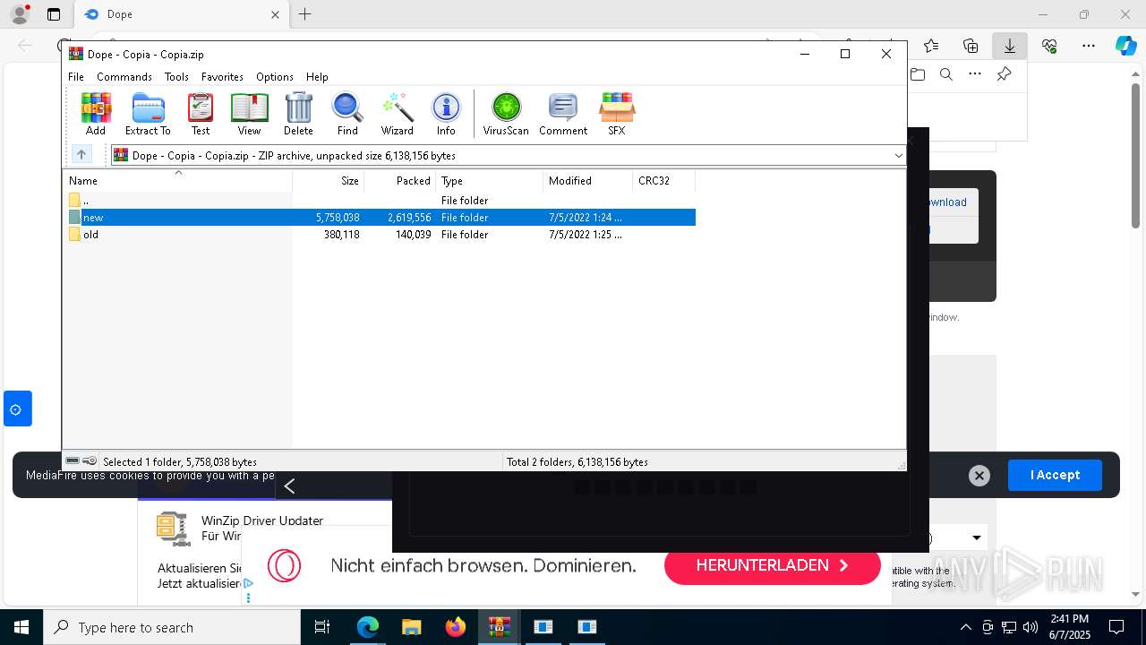This screenshot has width=1146, height=645.
Task: Close the Dope browser tab
Action: (275, 14)
